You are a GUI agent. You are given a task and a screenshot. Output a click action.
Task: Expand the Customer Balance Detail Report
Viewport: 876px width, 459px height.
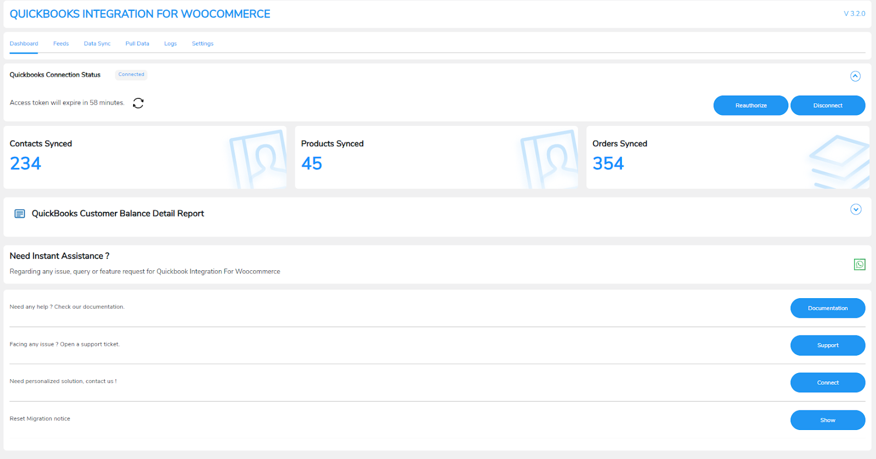click(856, 210)
